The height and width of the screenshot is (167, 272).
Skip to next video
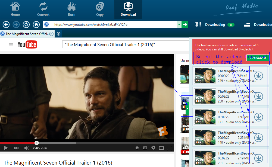point(16,148)
